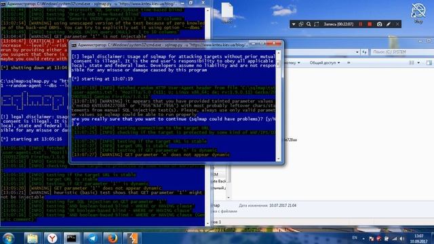Click the network signal tray icon
Viewport: 434px width, 244px height.
394,239
